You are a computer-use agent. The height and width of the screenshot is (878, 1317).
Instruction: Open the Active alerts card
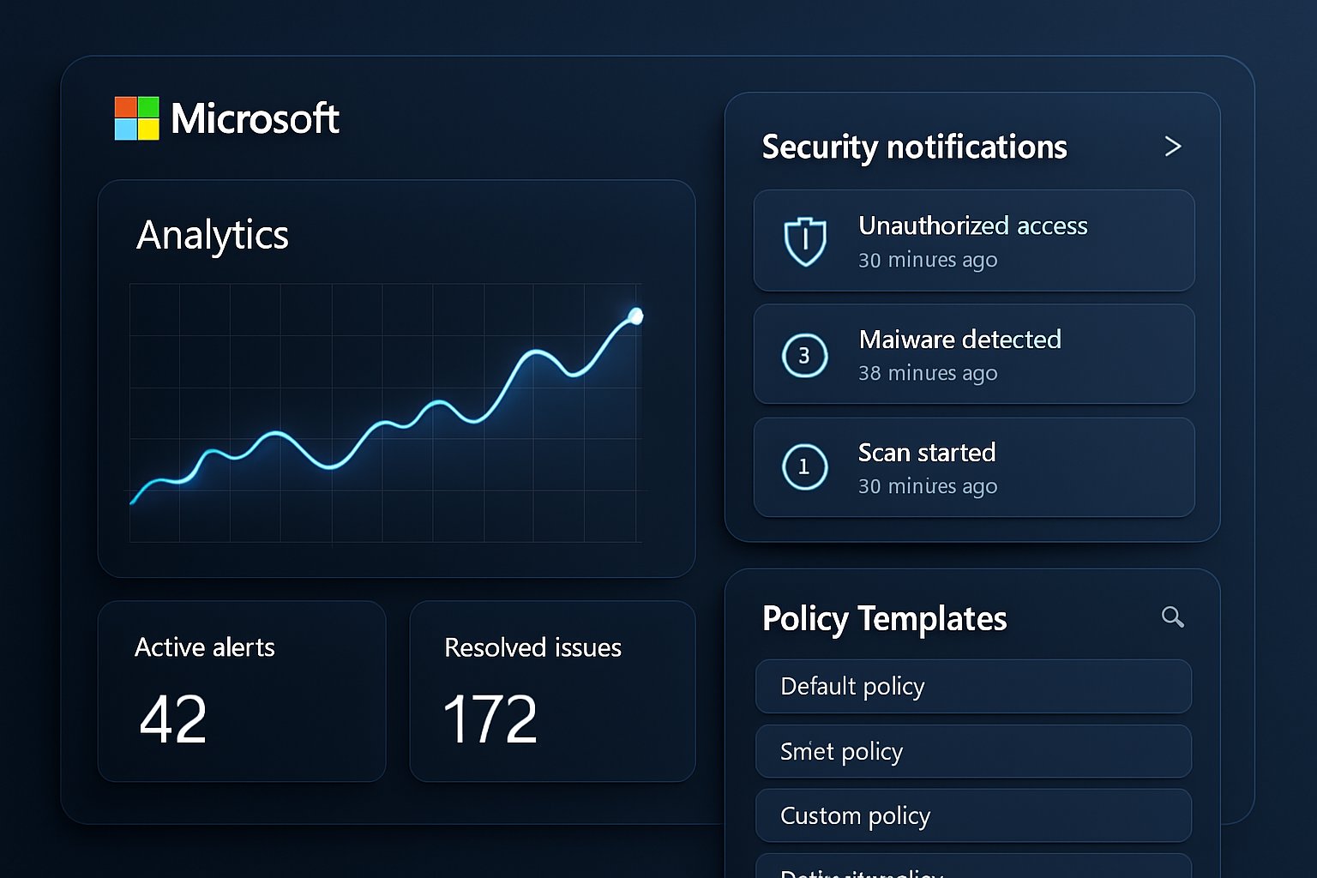(x=242, y=691)
